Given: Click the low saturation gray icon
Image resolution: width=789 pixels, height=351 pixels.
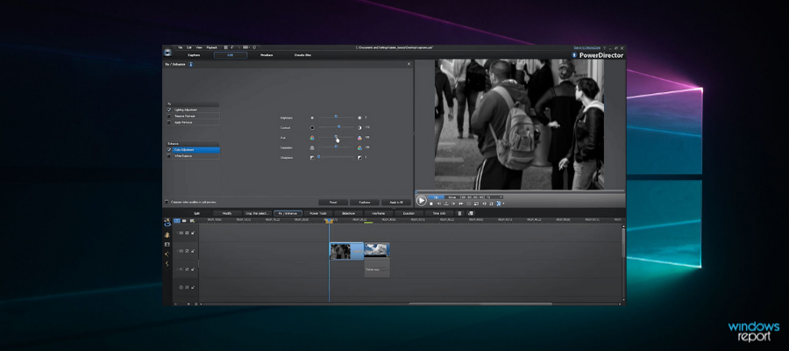Looking at the screenshot, I should pyautogui.click(x=312, y=147).
